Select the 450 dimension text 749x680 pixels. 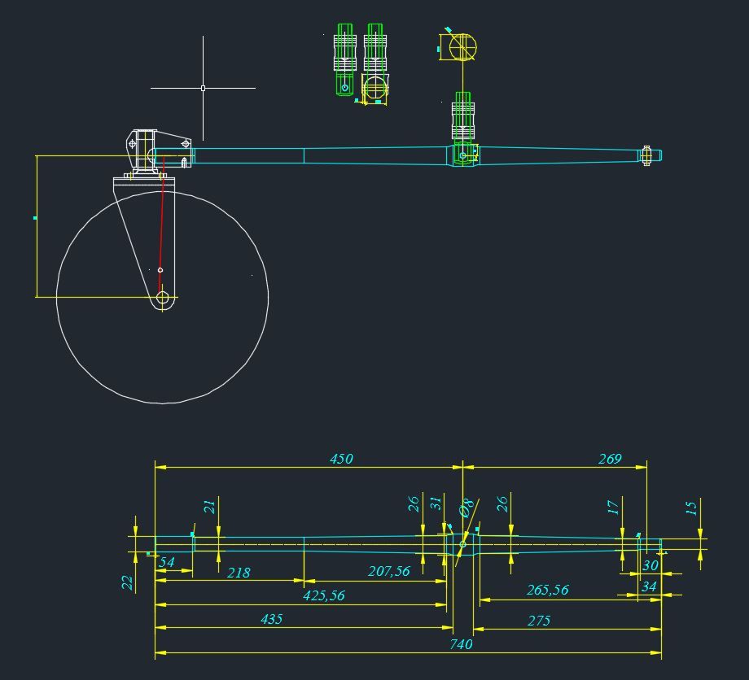[x=341, y=459]
